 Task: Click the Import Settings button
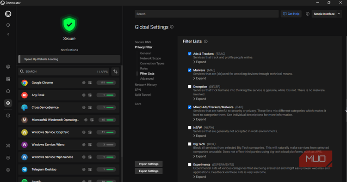[x=149, y=164]
